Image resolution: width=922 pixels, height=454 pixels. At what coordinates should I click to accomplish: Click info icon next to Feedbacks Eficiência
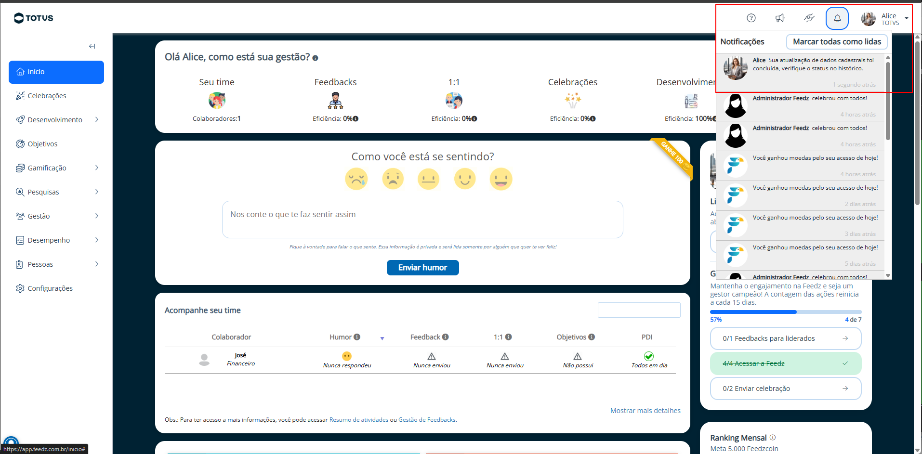tap(356, 119)
